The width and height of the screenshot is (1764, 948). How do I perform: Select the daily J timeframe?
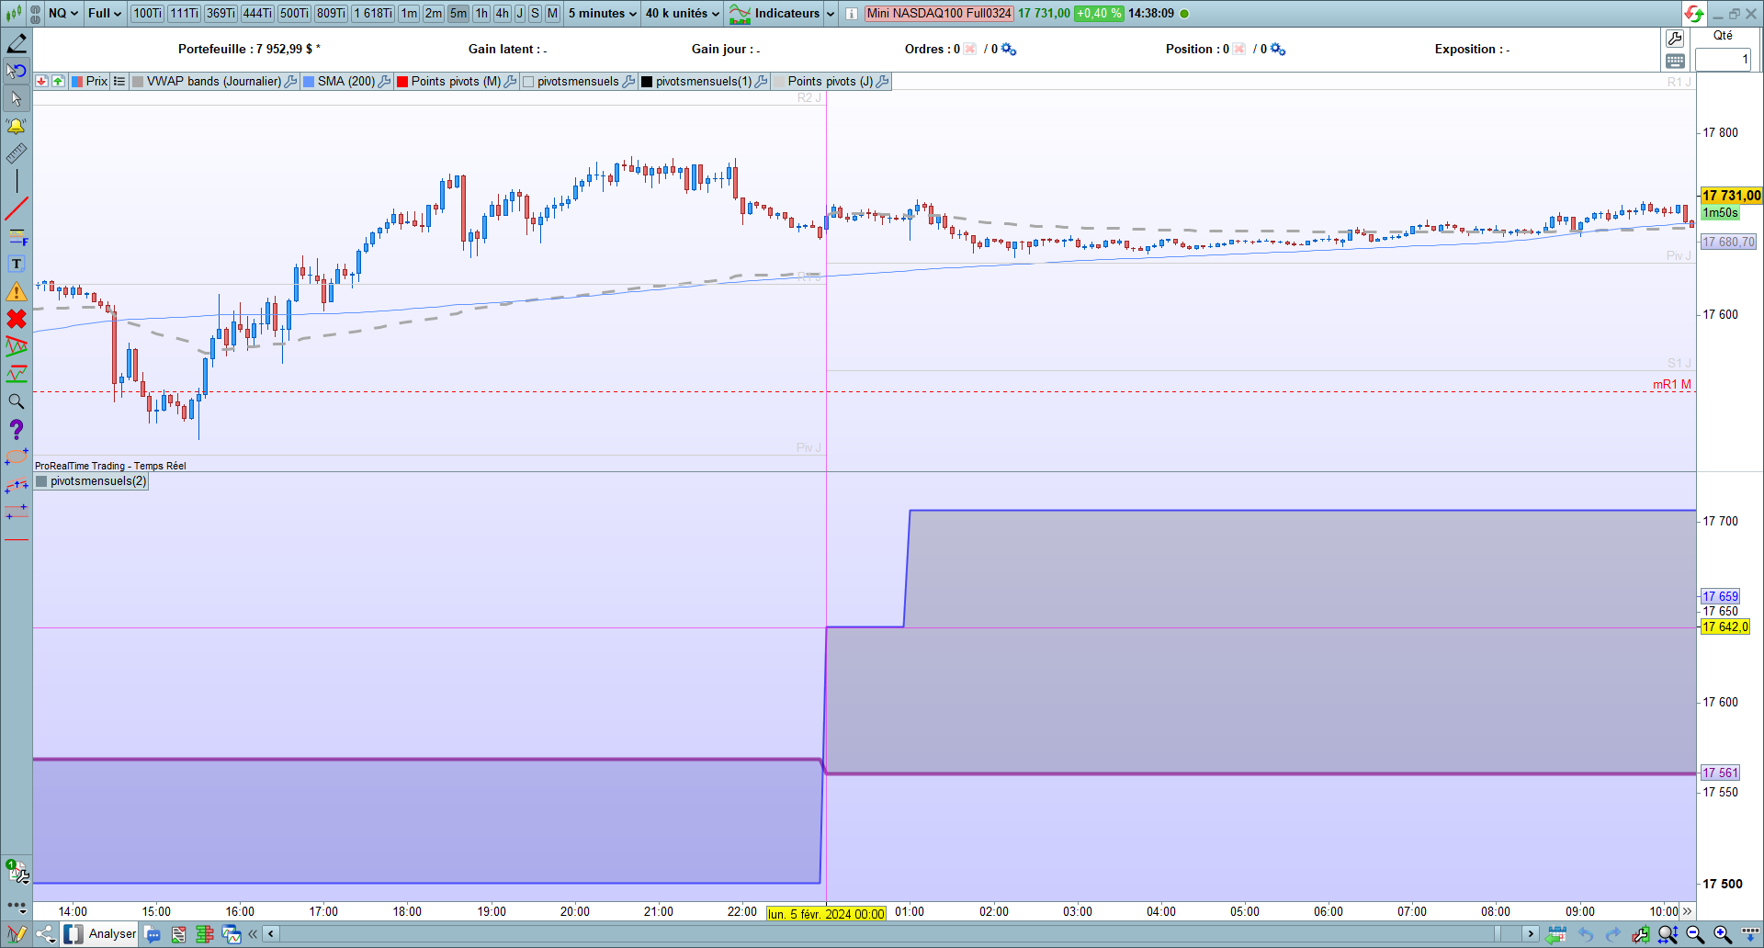coord(520,14)
